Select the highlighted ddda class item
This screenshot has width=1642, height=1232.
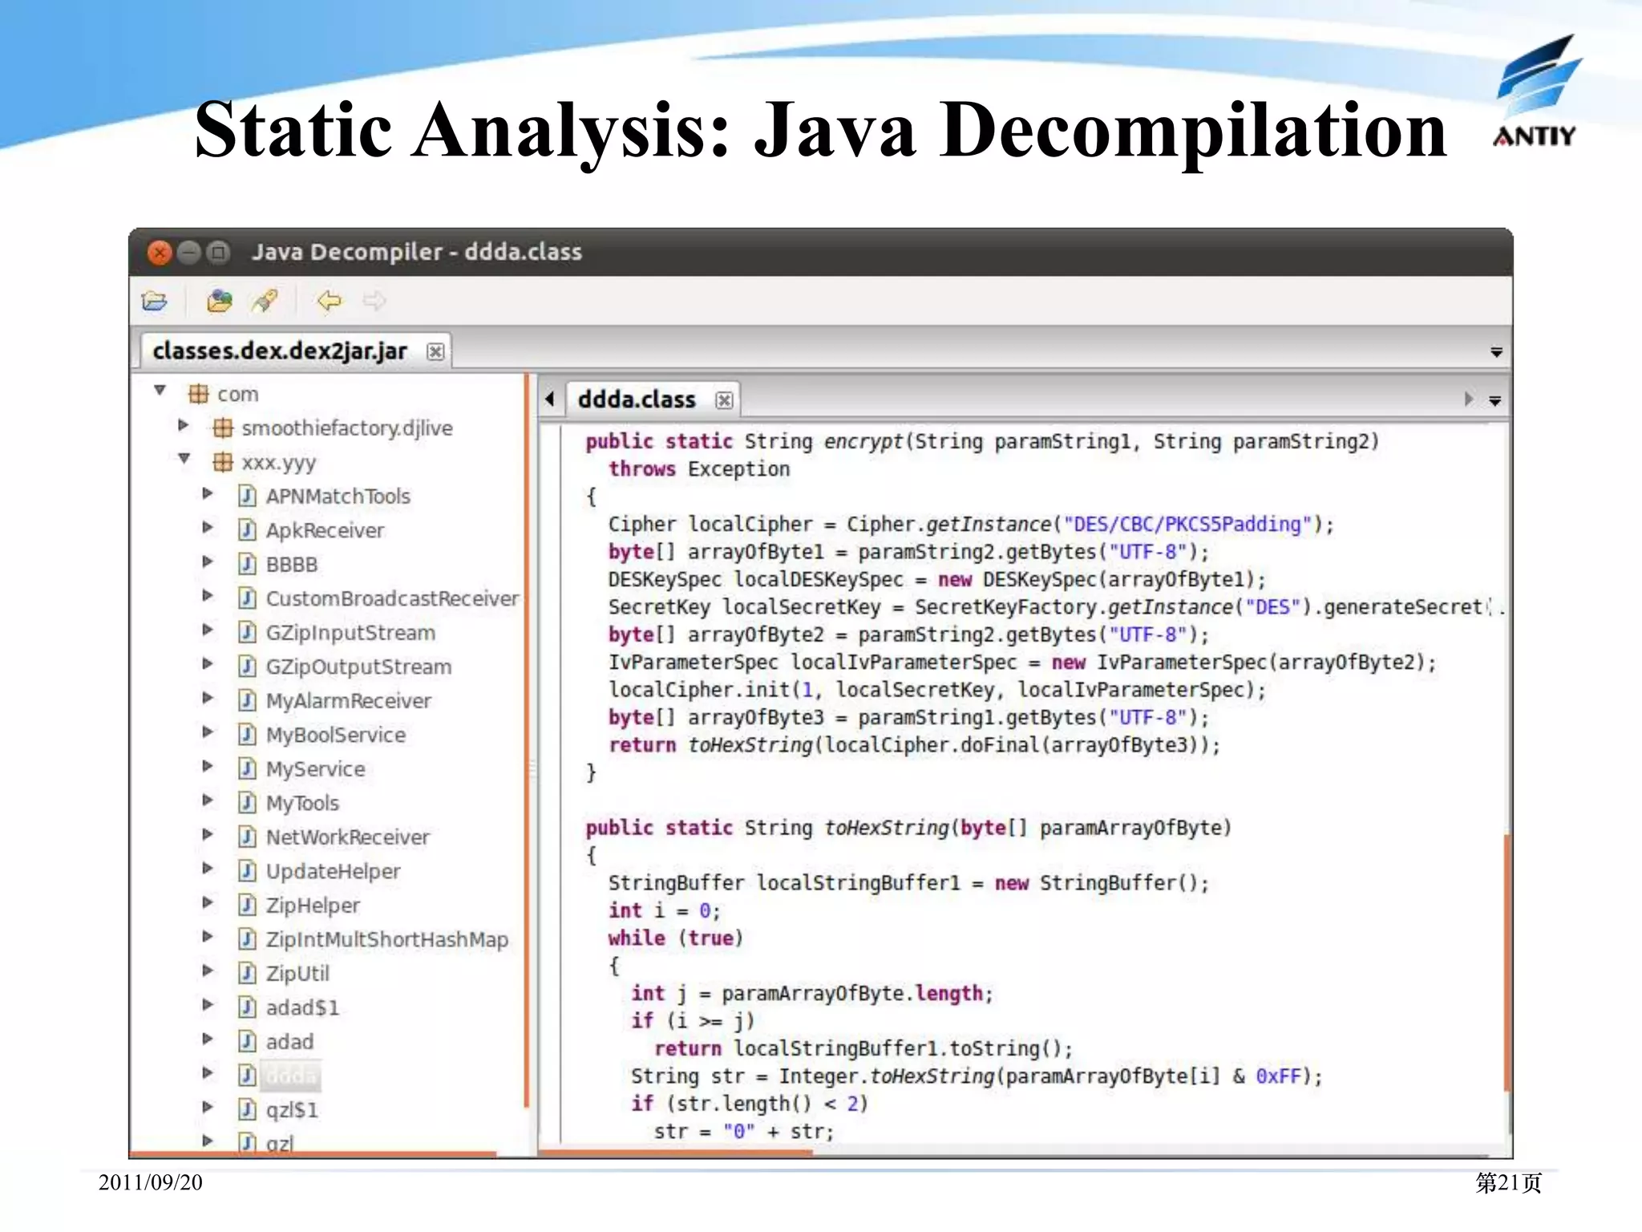(291, 1076)
